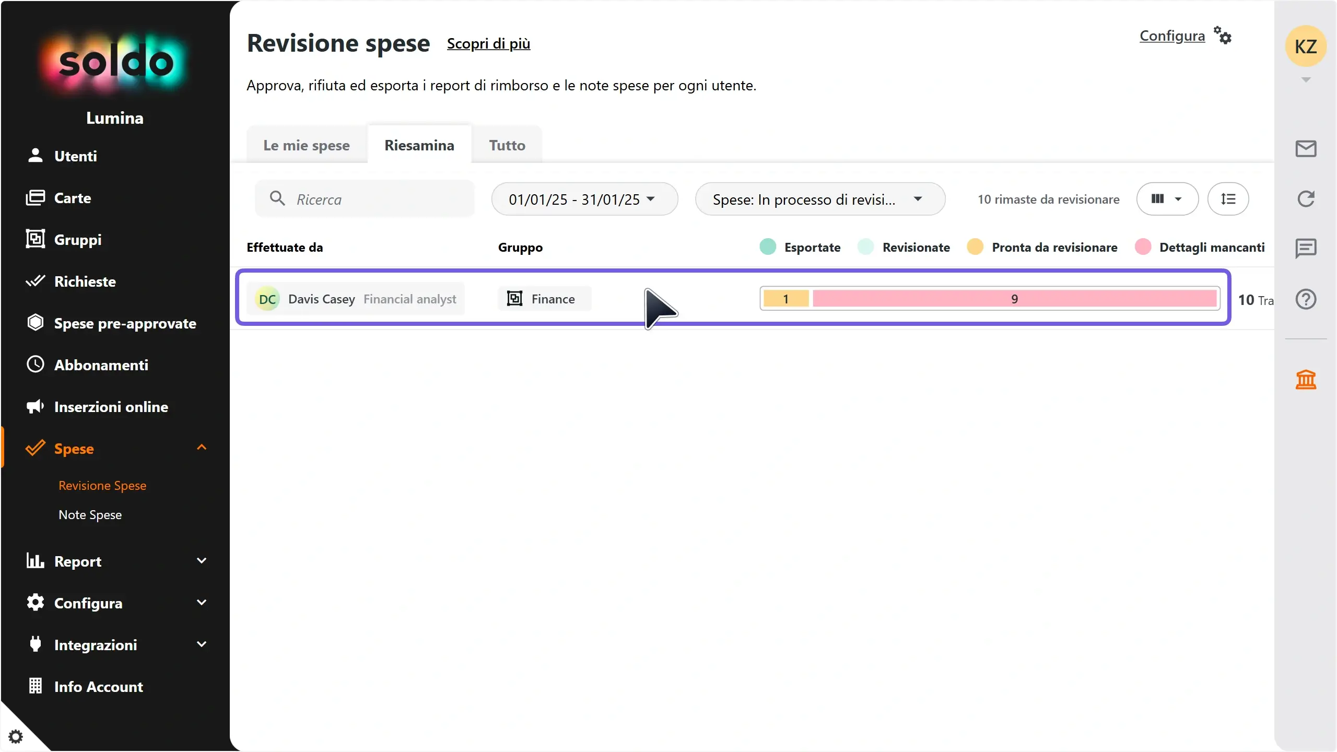Open Inserzioni online section

111,407
